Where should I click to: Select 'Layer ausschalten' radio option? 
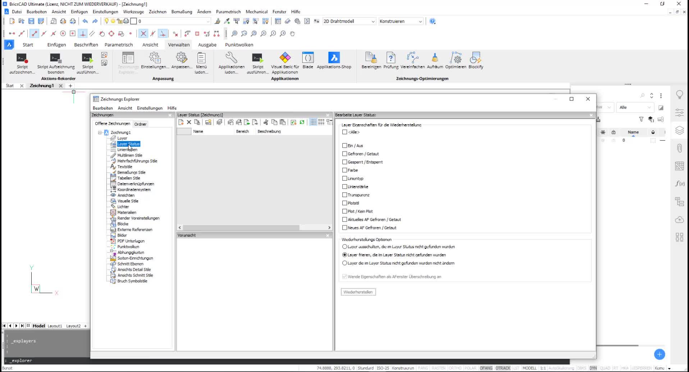(344, 247)
